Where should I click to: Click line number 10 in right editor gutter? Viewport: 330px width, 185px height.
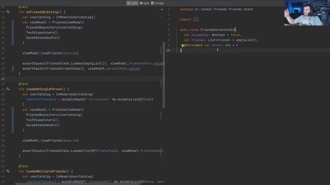pyautogui.click(x=168, y=50)
